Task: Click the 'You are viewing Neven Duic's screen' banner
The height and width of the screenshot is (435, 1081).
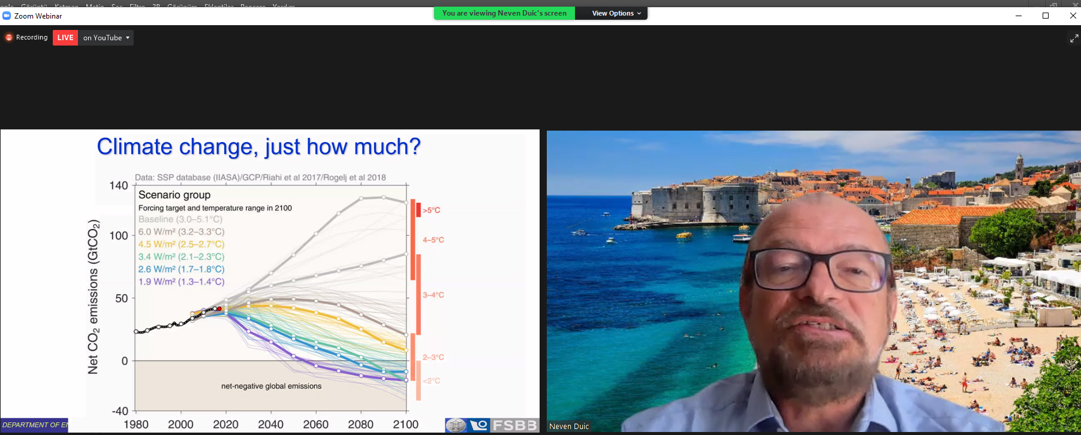Action: click(504, 13)
